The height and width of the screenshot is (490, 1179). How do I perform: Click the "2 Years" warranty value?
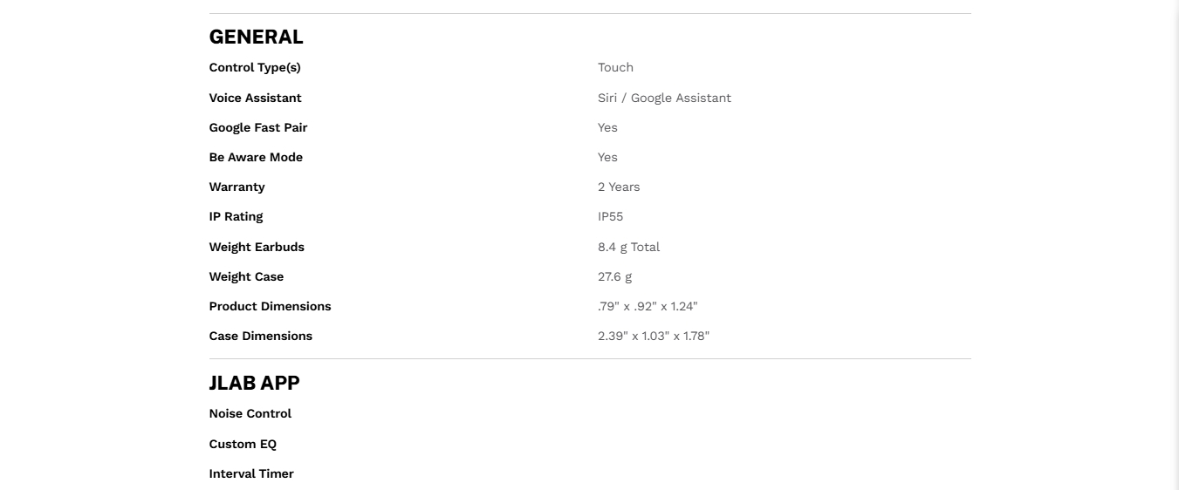pos(619,187)
